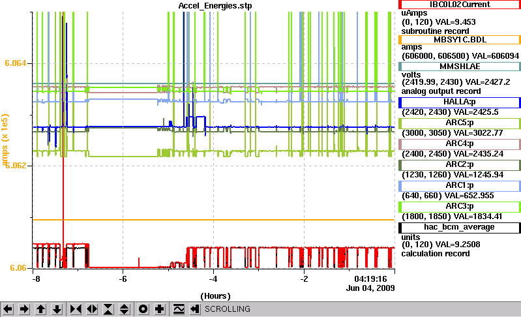Shift the plot up with the up arrow
Image resolution: width=521 pixels, height=317 pixels.
40,309
